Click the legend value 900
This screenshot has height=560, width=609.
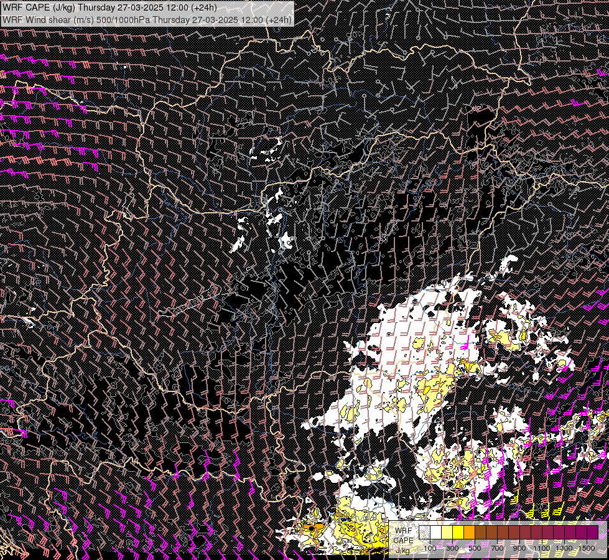(x=519, y=548)
